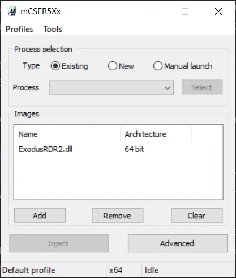Add a new image with Add button
The height and width of the screenshot is (278, 236).
pos(40,216)
